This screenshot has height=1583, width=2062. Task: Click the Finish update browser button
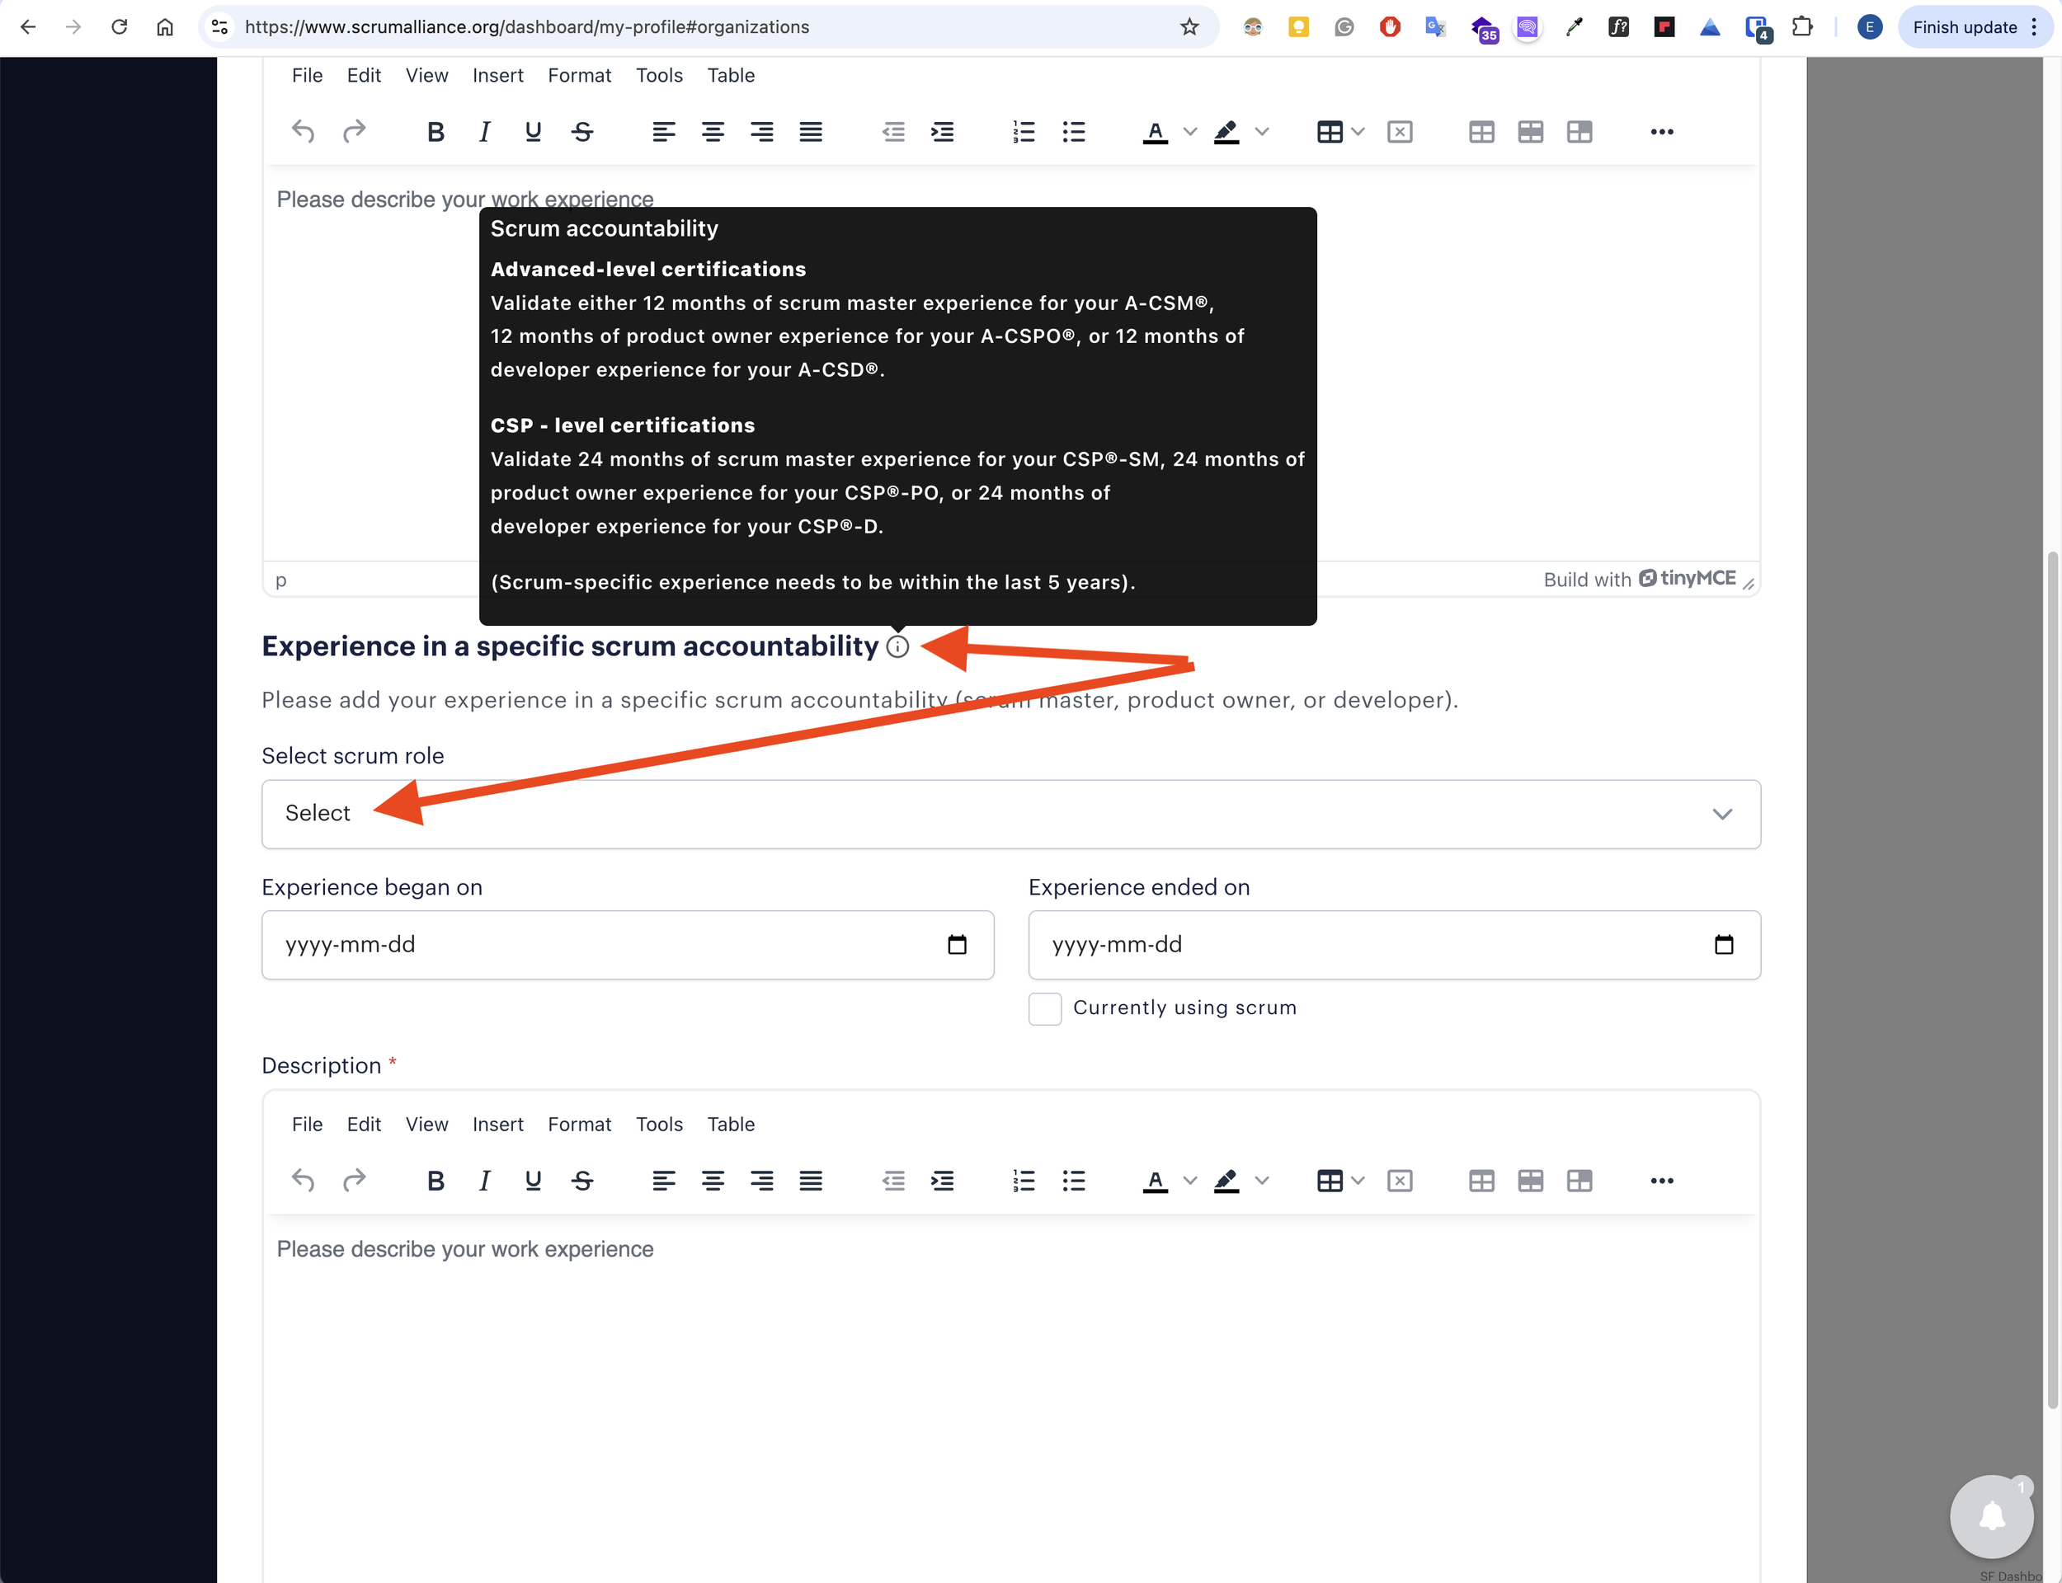tap(1964, 27)
